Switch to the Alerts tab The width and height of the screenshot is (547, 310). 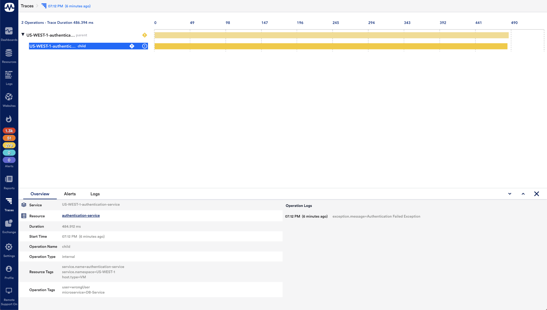[70, 194]
